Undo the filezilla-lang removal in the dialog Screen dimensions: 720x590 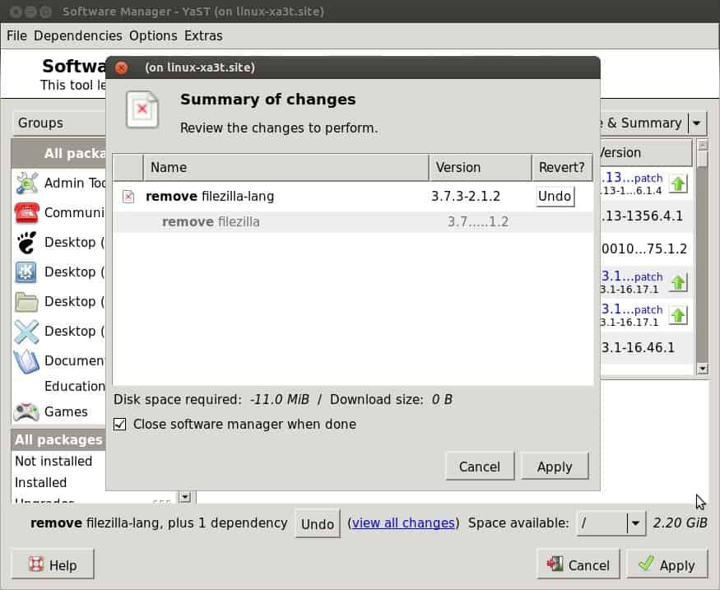(x=555, y=197)
